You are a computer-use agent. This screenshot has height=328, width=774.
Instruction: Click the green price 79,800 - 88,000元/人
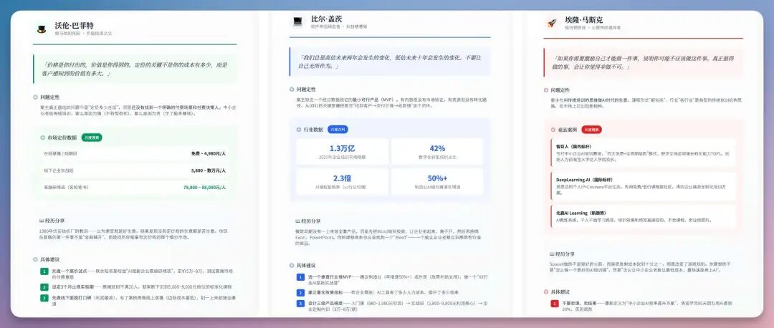(x=204, y=187)
